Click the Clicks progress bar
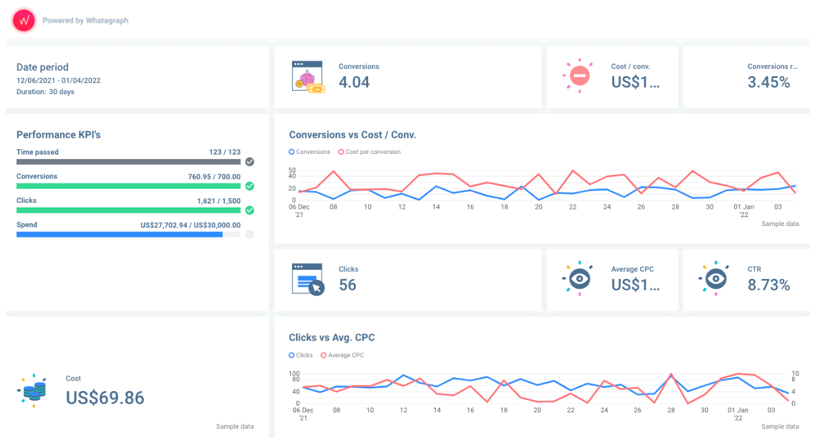Image resolution: width=814 pixels, height=438 pixels. point(128,210)
